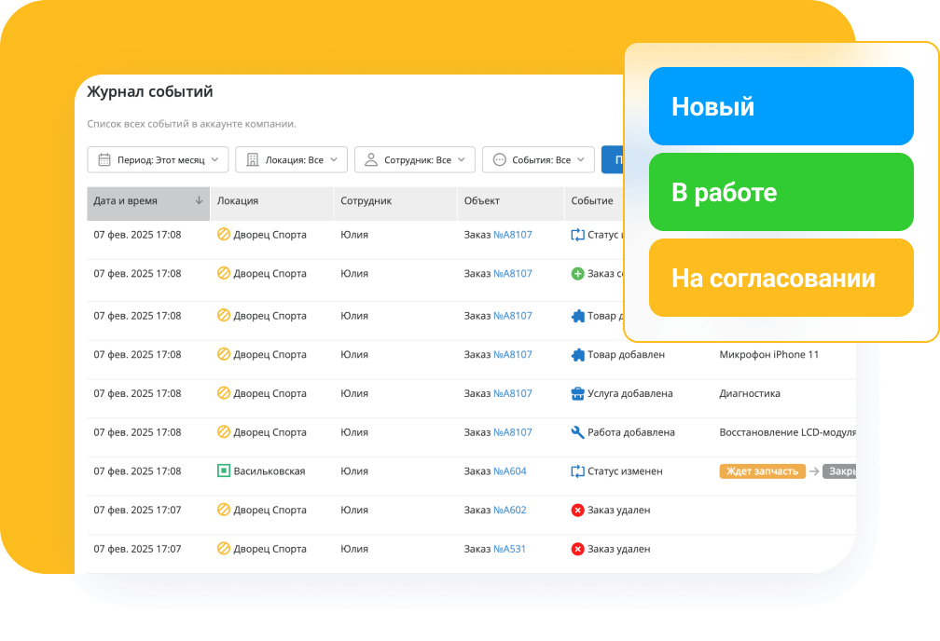Viewport: 940px width, 641px height.
Task: Click the wrench icon beside Работа добавлена
Action: click(x=577, y=432)
